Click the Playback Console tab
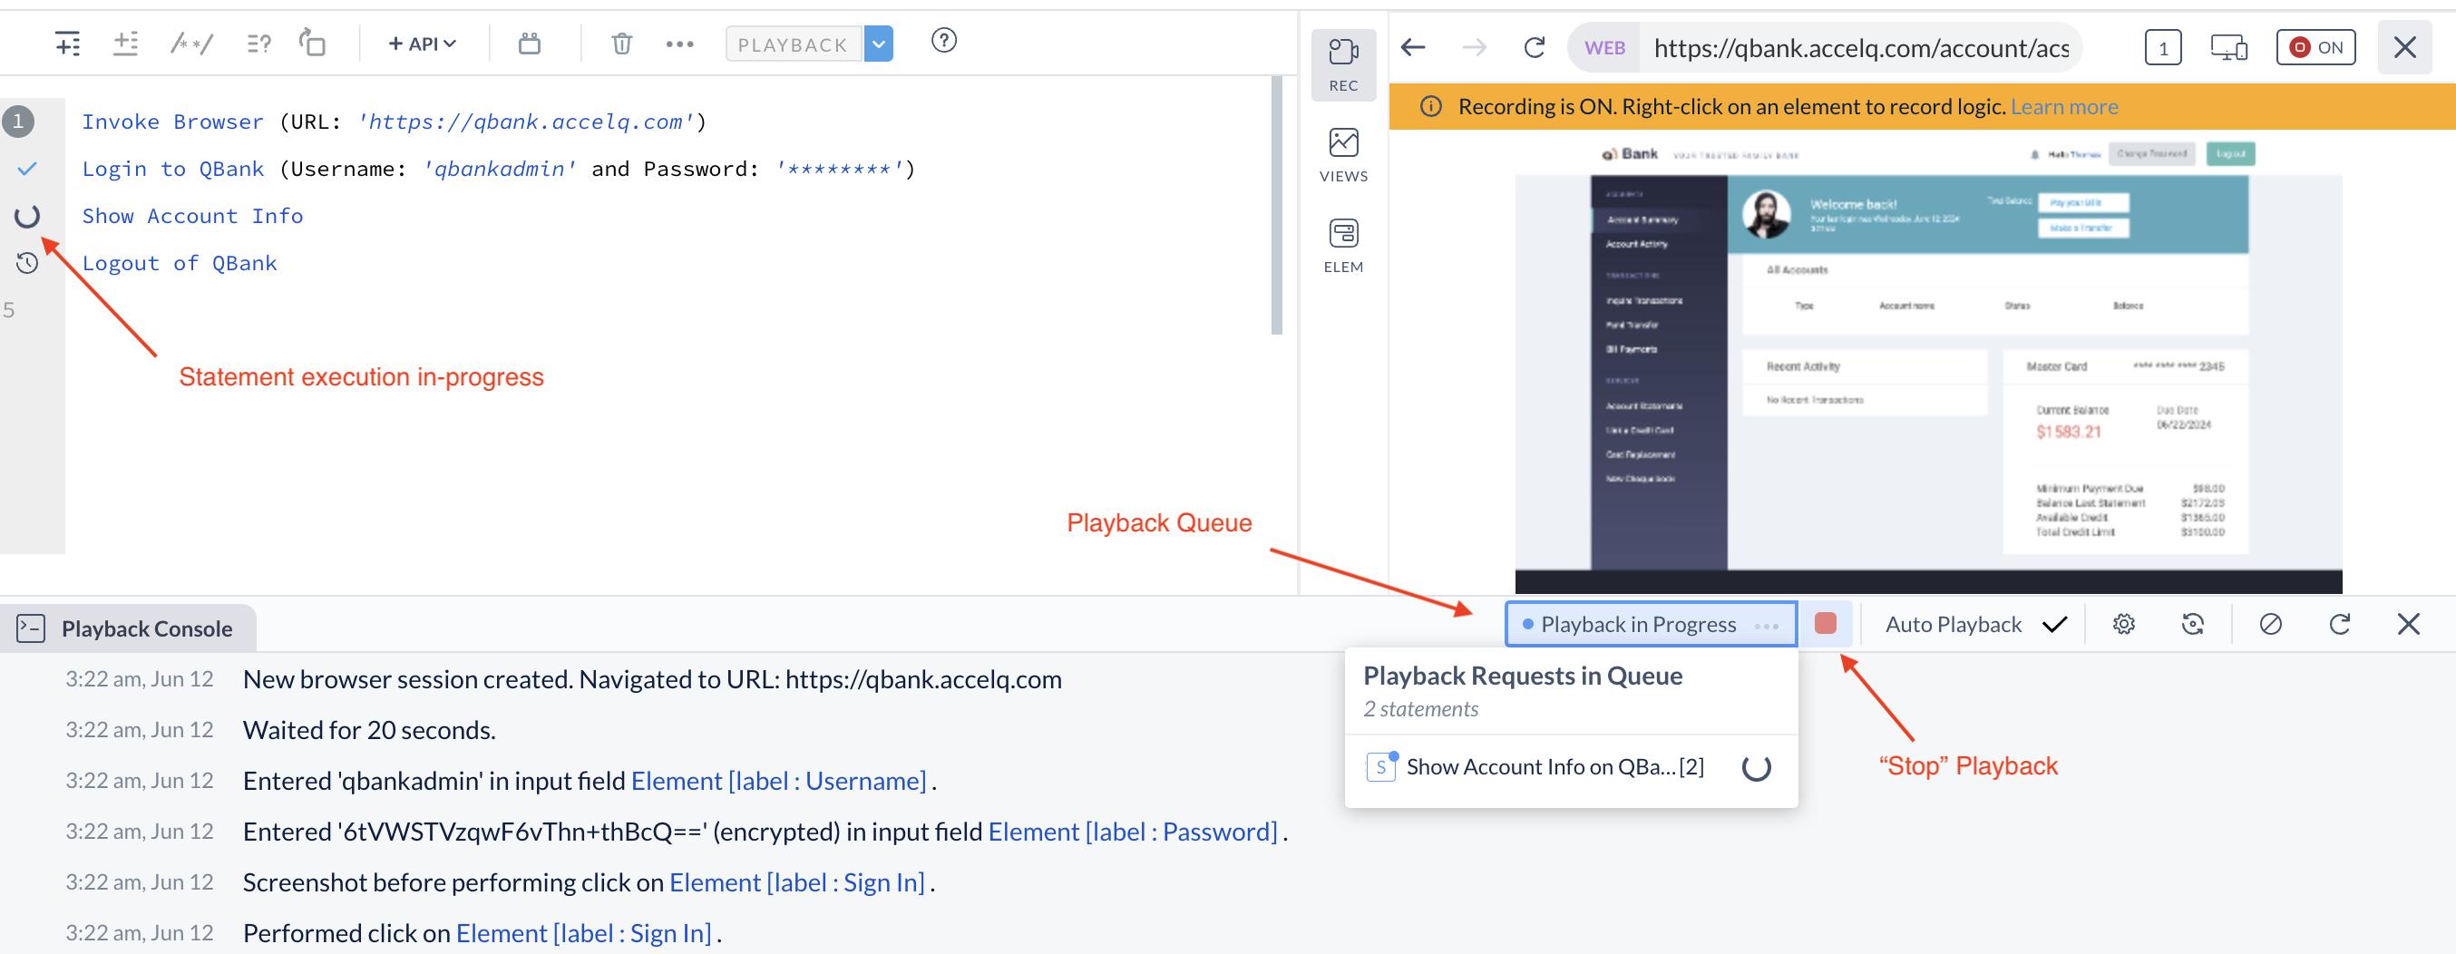The height and width of the screenshot is (954, 2456). pyautogui.click(x=128, y=628)
